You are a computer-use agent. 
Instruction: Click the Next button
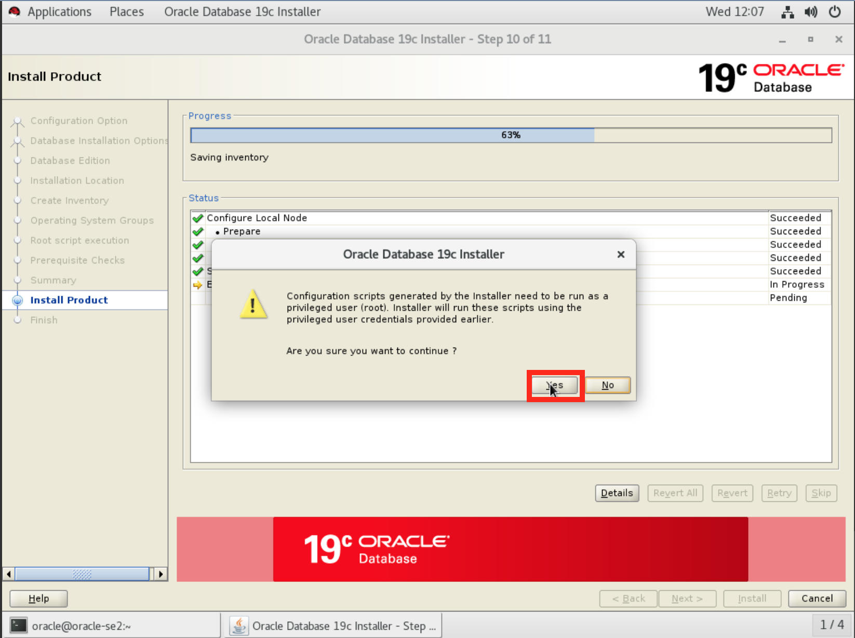[687, 599]
